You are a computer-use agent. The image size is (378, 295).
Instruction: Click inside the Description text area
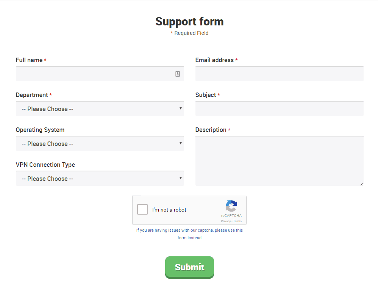280,161
